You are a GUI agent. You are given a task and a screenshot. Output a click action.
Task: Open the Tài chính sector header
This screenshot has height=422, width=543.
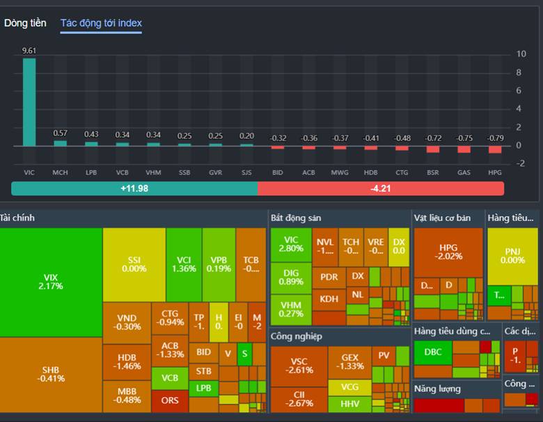17,218
